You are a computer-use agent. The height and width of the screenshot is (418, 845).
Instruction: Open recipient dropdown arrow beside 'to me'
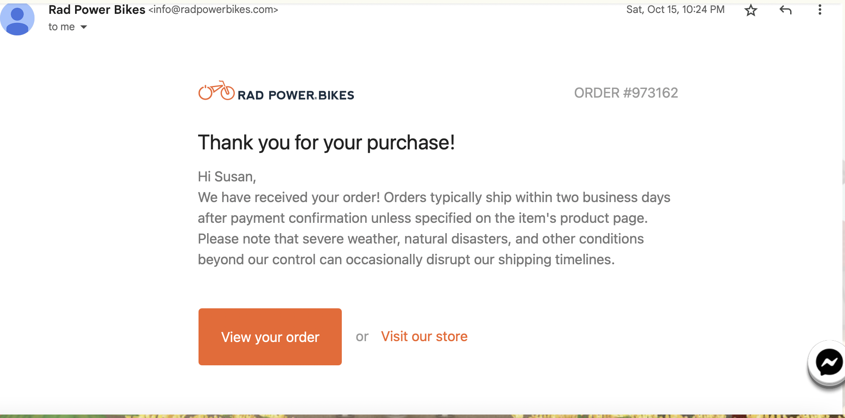(x=85, y=27)
